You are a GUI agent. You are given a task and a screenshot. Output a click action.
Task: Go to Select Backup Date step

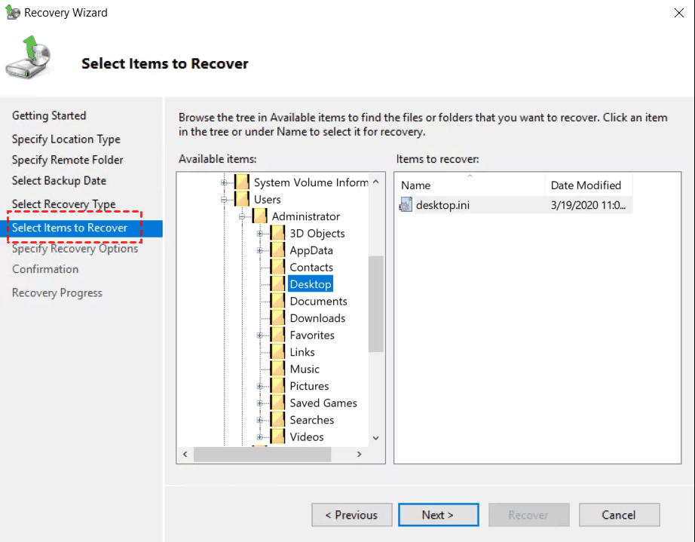click(x=59, y=181)
